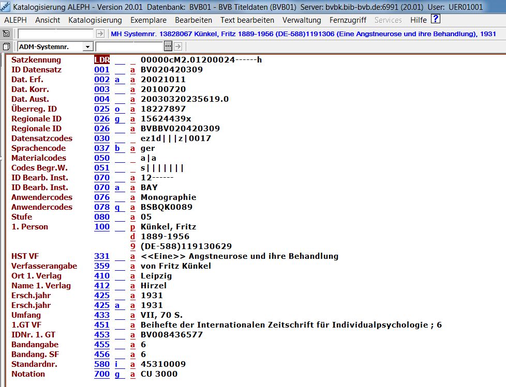Click the MARC application icon in title bar
The width and height of the screenshot is (506, 387).
click(x=6, y=7)
